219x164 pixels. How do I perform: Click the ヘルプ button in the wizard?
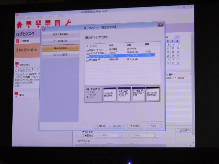(x=154, y=126)
